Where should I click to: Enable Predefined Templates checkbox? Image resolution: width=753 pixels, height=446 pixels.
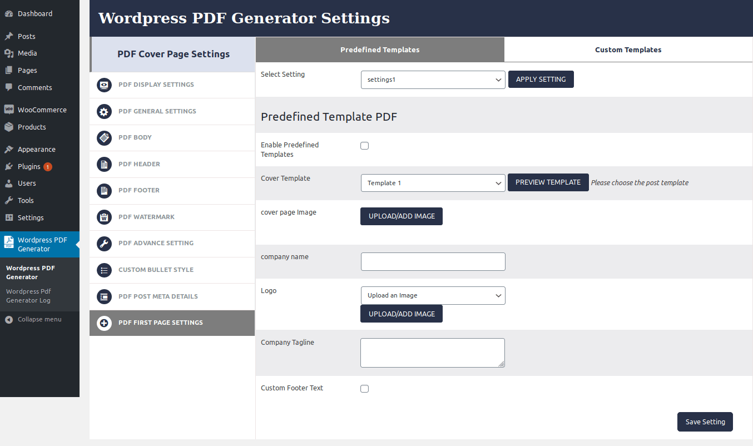click(365, 146)
